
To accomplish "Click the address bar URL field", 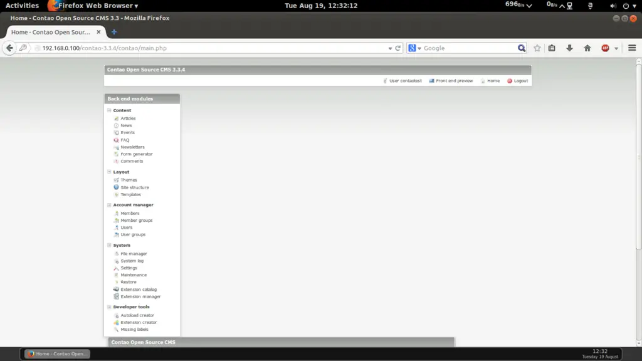I will tap(213, 48).
